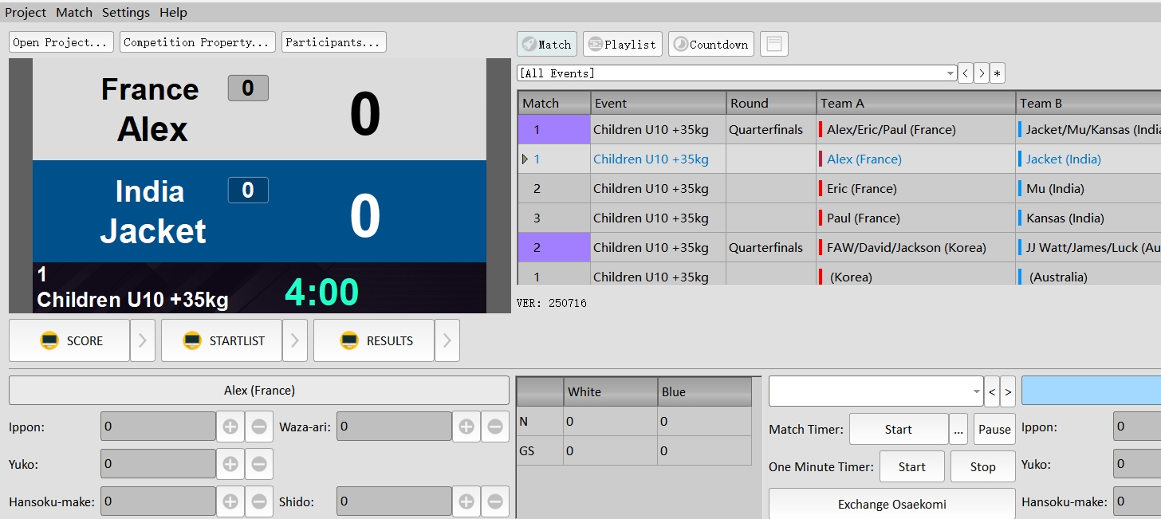Image resolution: width=1161 pixels, height=519 pixels.
Task: Switch to the Countdown view
Action: (710, 45)
